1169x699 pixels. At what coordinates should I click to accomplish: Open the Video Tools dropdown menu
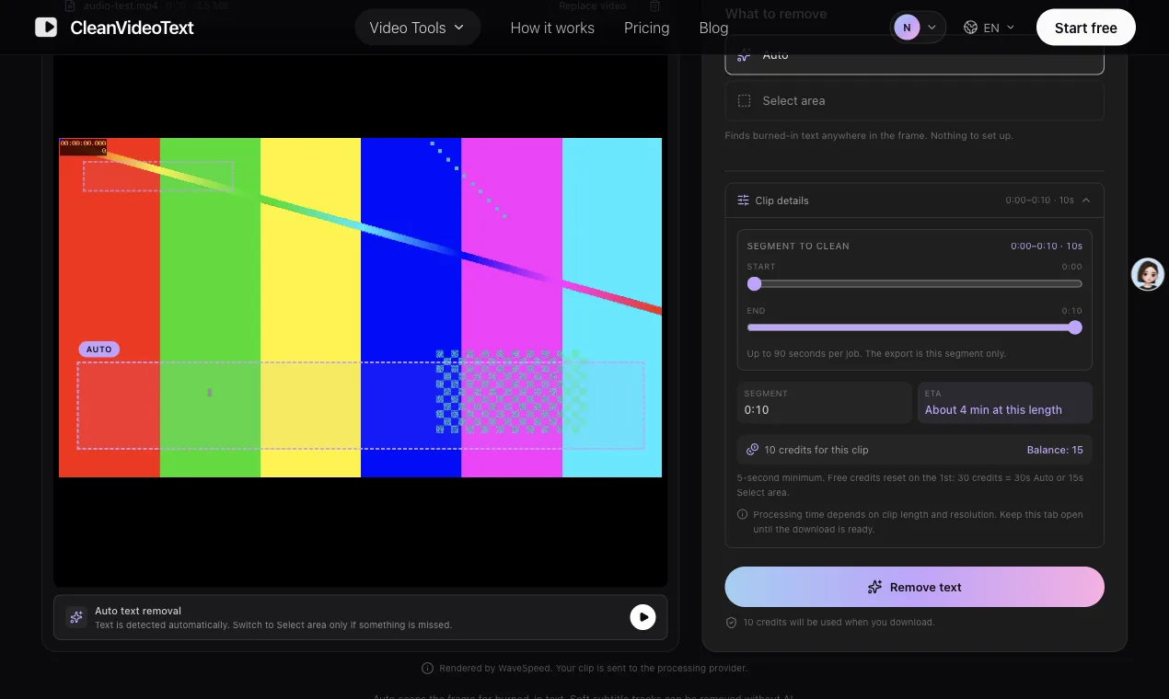click(417, 28)
